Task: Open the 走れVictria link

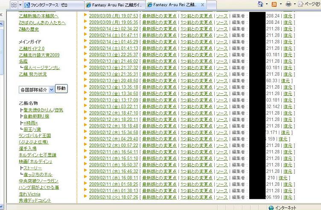Action: point(29,194)
